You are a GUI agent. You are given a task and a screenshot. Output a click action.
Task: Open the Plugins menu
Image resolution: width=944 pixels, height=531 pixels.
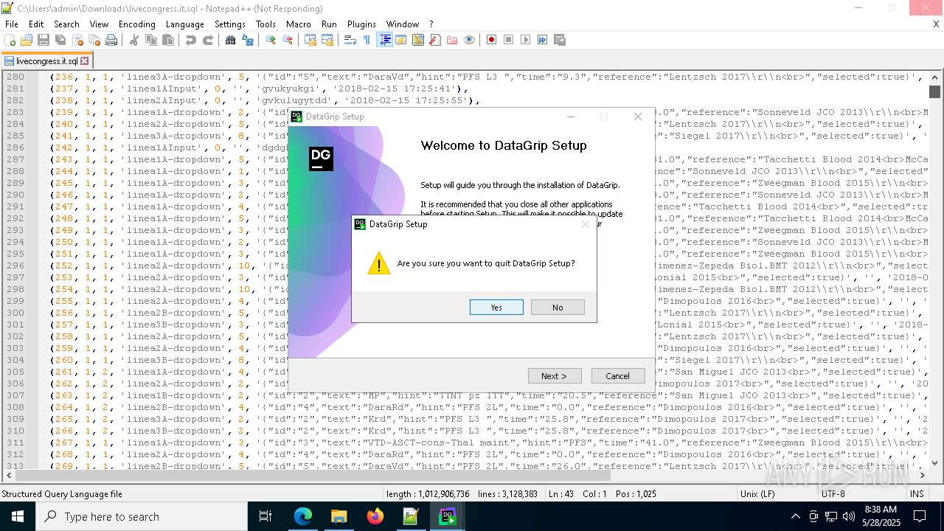361,24
